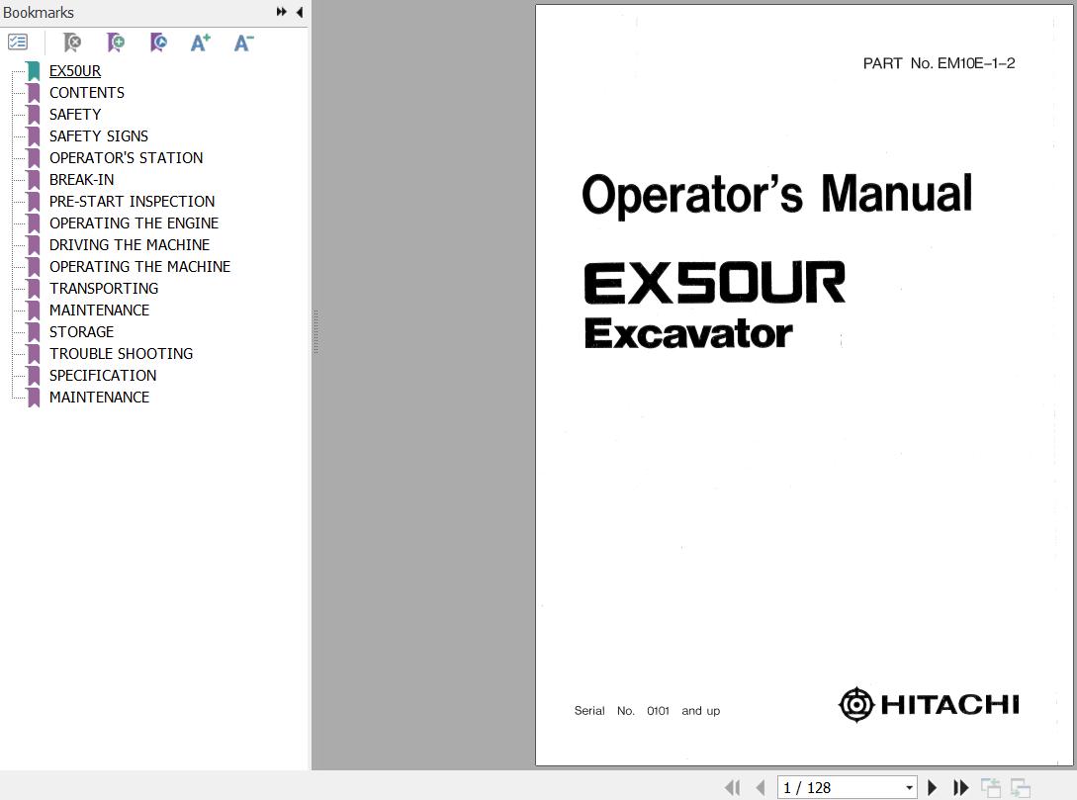Click the add new bookmark icon
The image size is (1077, 800).
point(116,43)
